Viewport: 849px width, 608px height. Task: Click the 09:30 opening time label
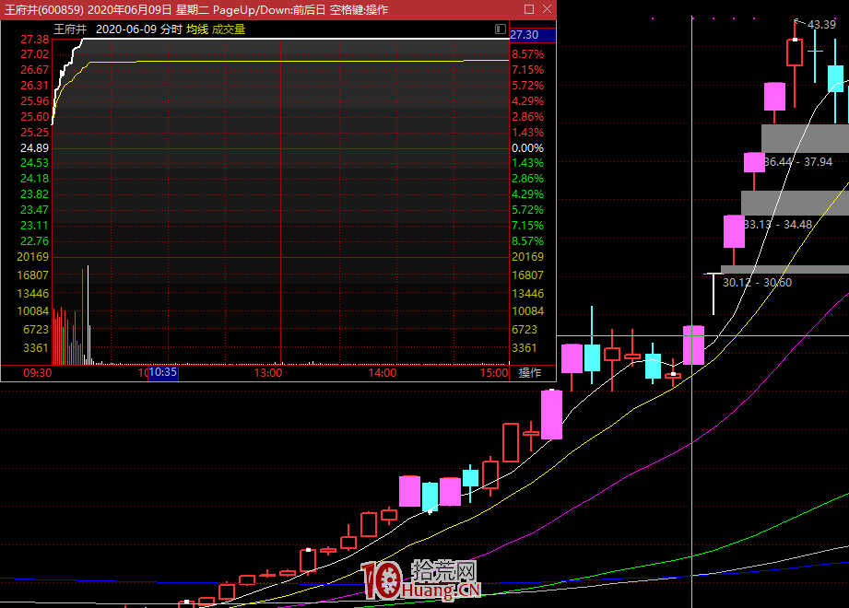(37, 373)
